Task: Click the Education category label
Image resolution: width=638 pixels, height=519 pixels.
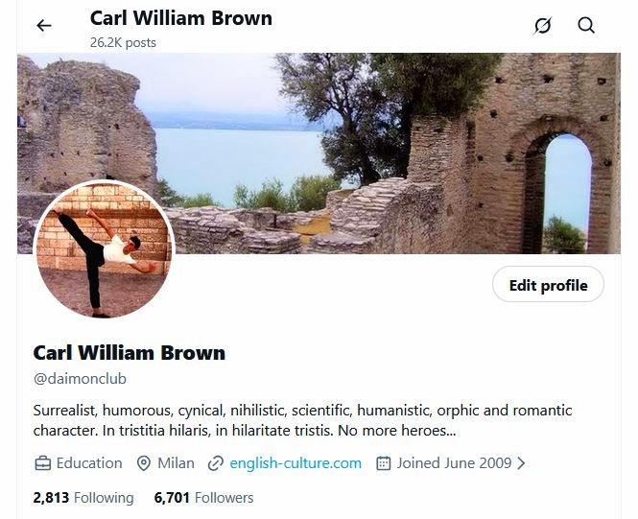Action: click(89, 463)
